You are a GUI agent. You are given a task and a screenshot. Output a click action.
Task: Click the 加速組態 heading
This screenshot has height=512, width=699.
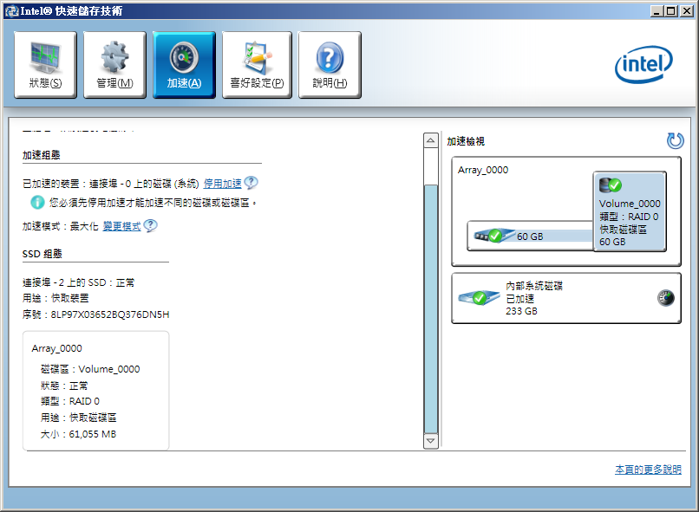coord(42,155)
